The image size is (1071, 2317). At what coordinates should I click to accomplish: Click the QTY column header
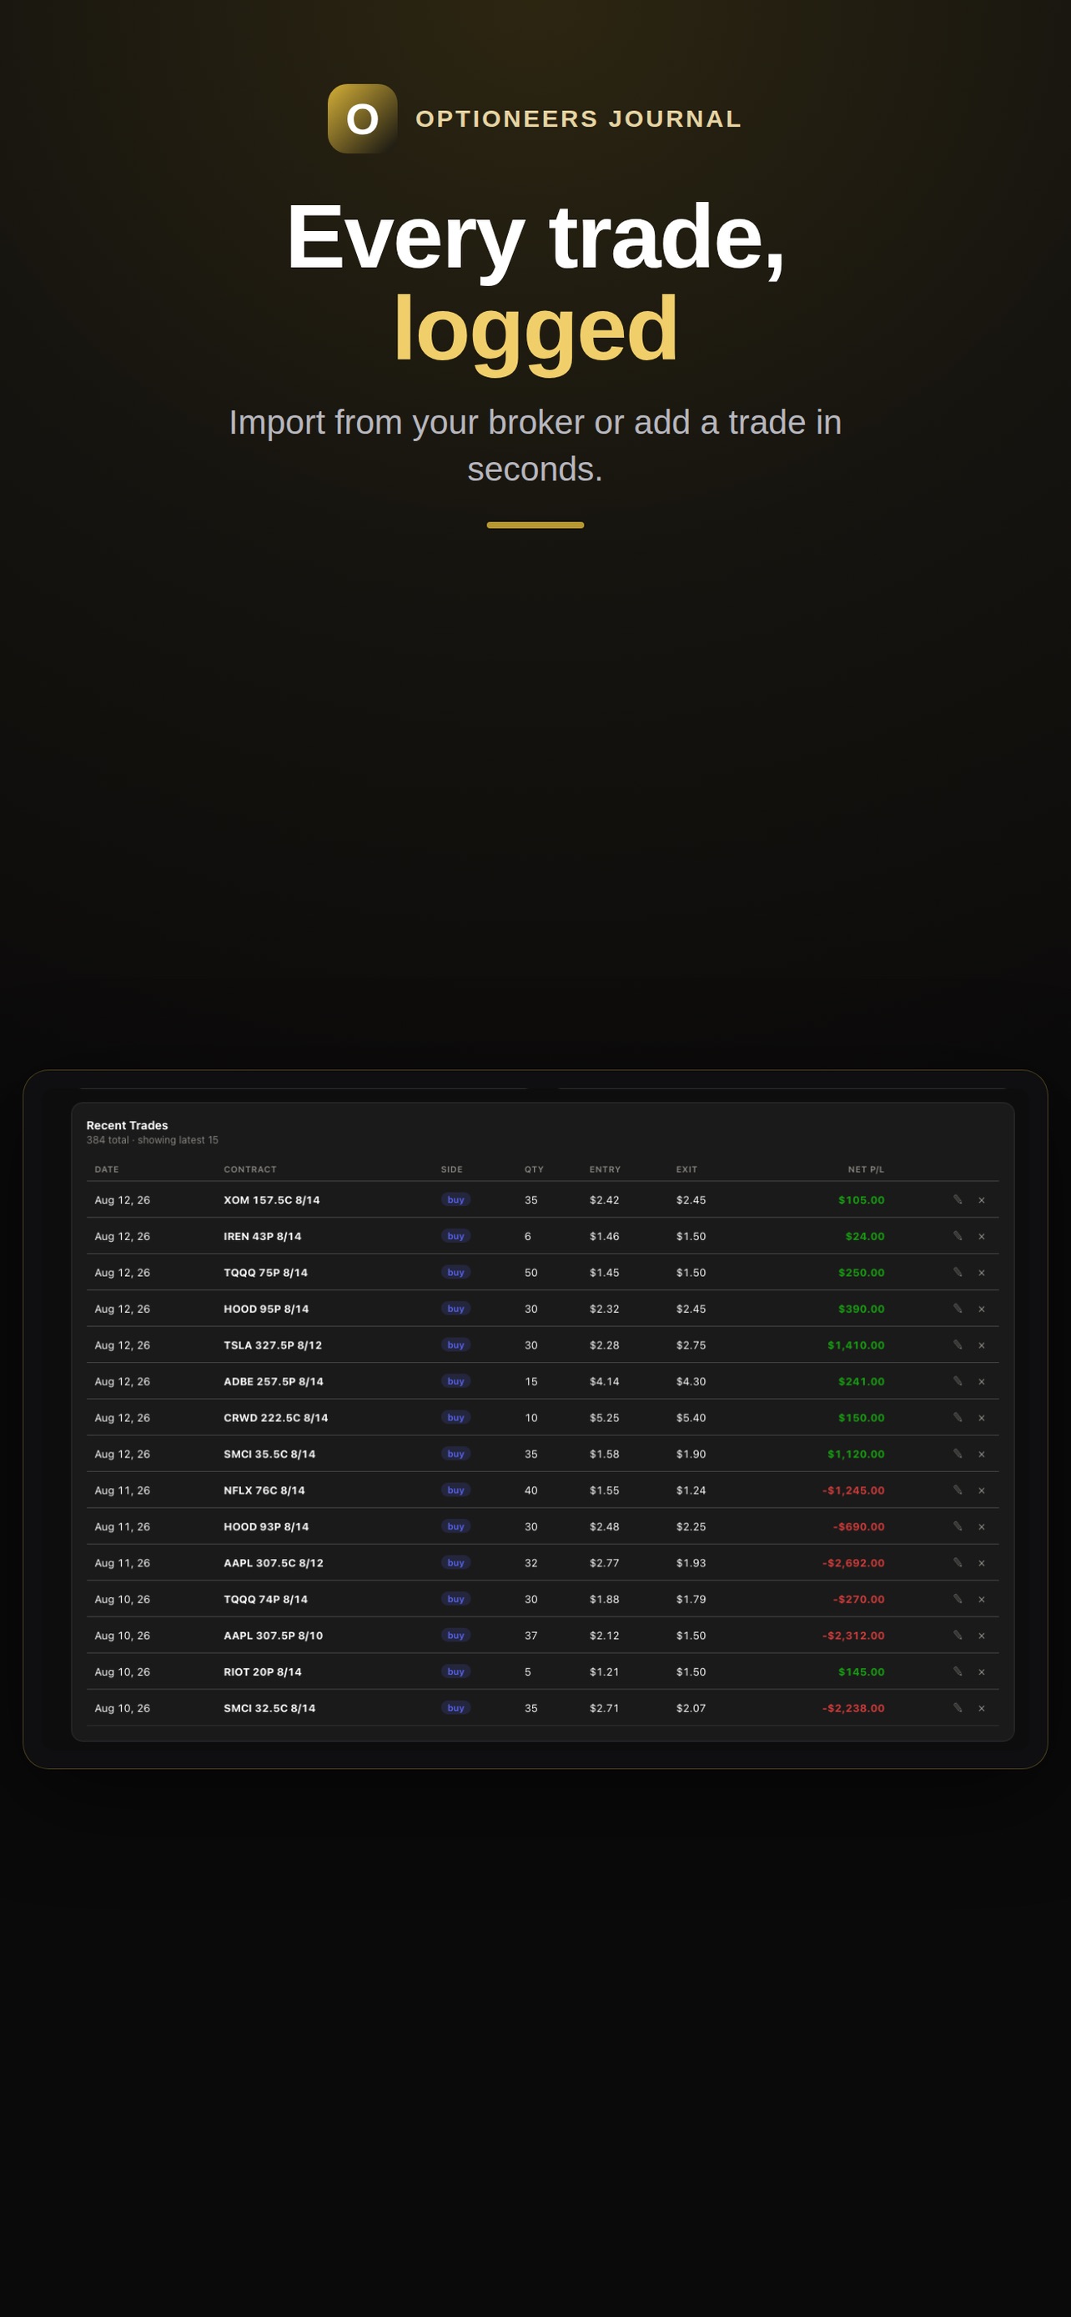tap(534, 1169)
